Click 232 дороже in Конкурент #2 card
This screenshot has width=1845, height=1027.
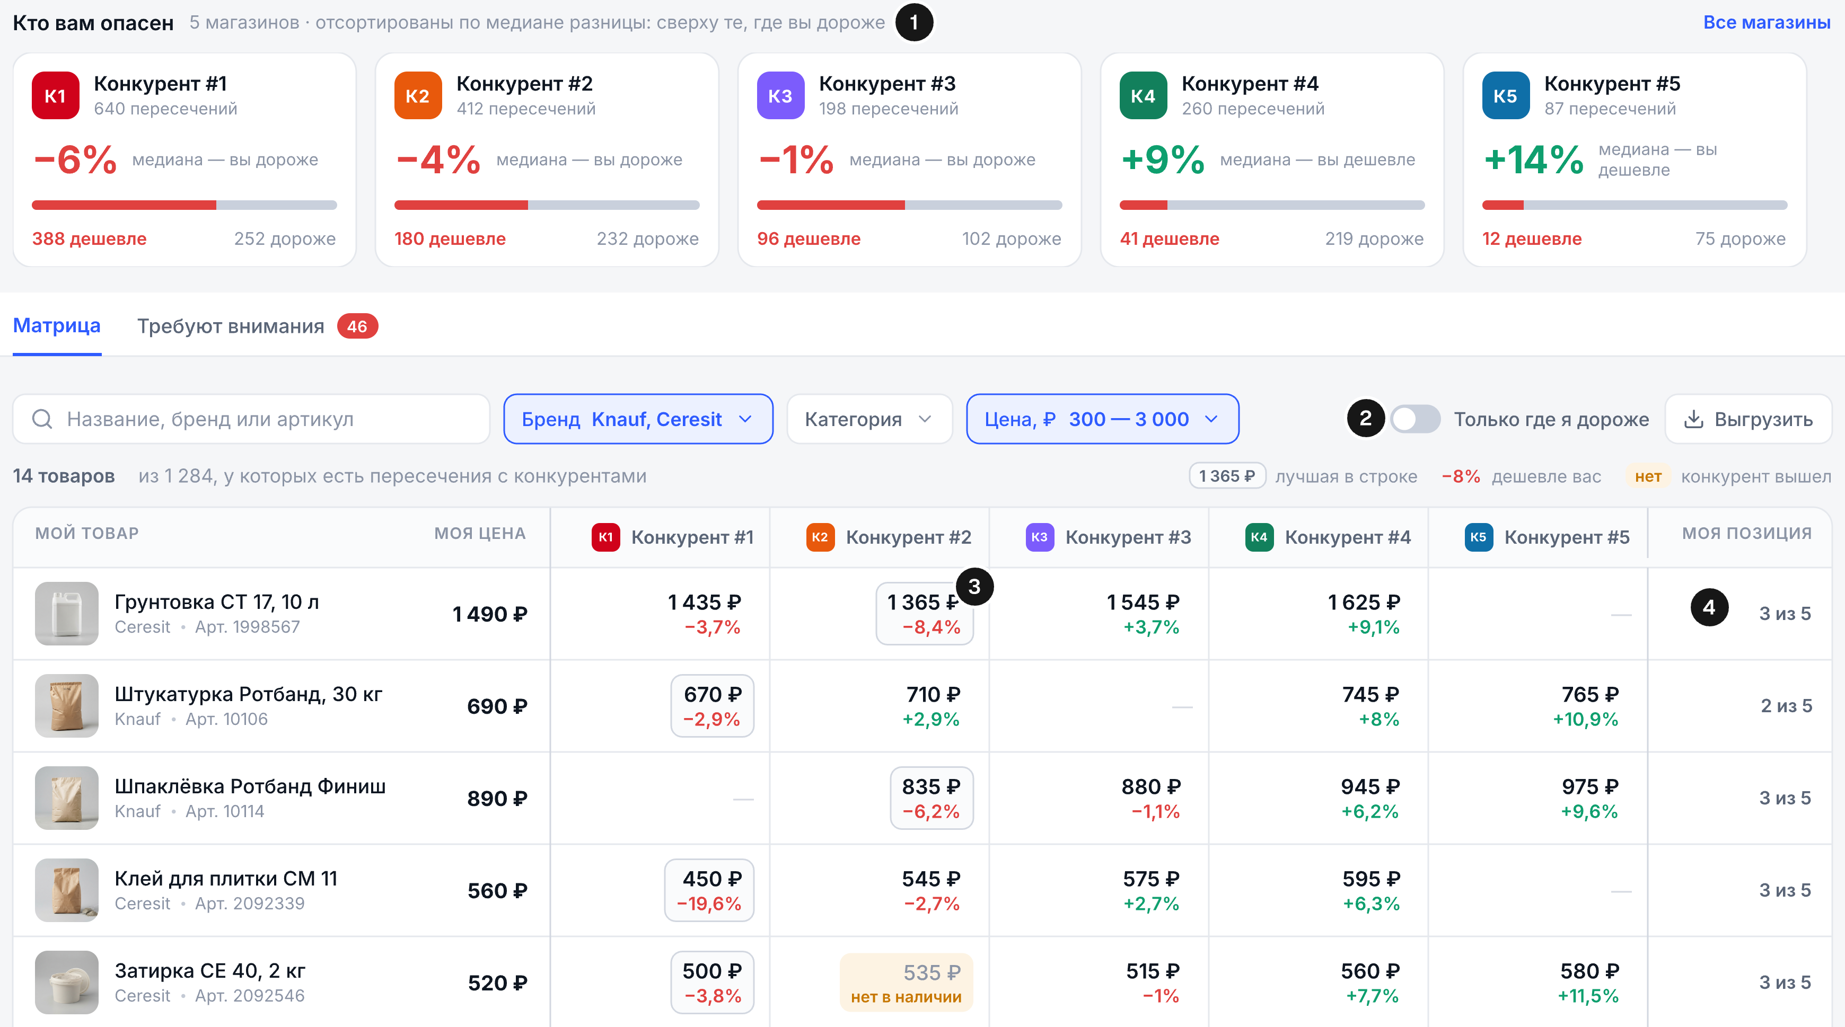click(x=647, y=239)
